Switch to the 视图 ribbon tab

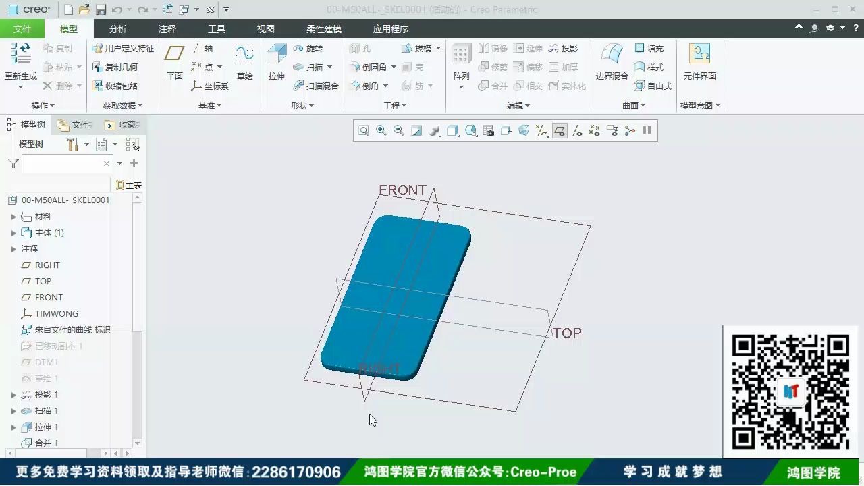[266, 29]
